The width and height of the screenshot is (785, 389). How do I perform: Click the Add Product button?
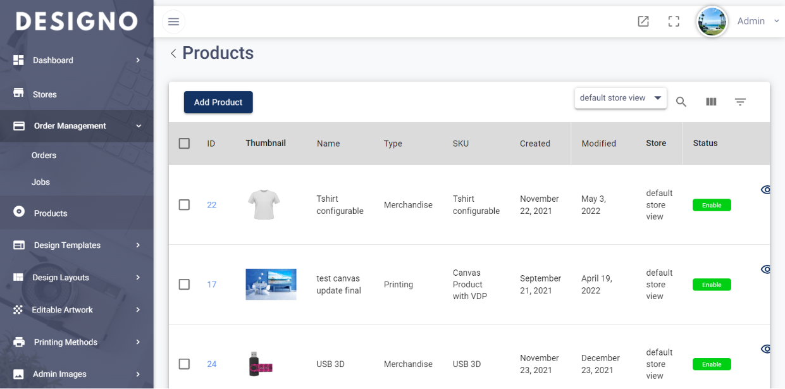[218, 102]
